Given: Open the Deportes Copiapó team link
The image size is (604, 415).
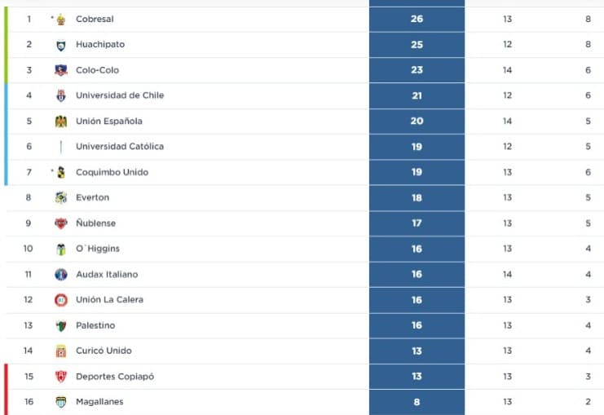Looking at the screenshot, I should click(x=115, y=377).
